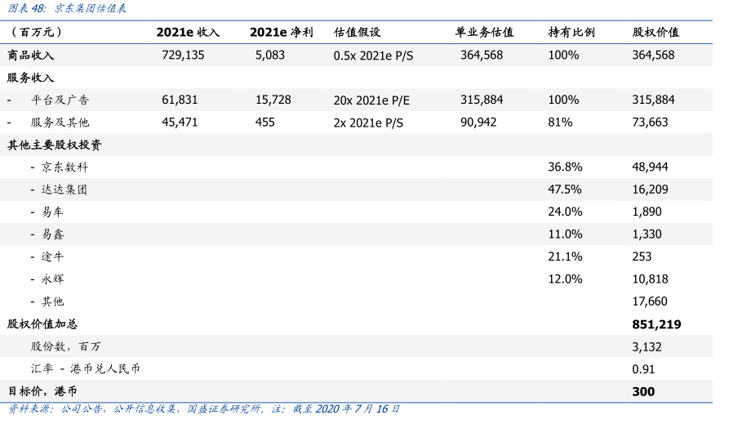Click the table title 图表 48: 京东集团估值表
Screen dimensions: 729x424
(x=68, y=8)
